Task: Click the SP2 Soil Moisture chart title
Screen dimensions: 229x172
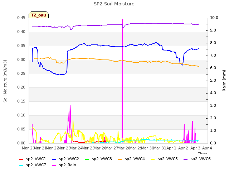Action: pos(114,4)
